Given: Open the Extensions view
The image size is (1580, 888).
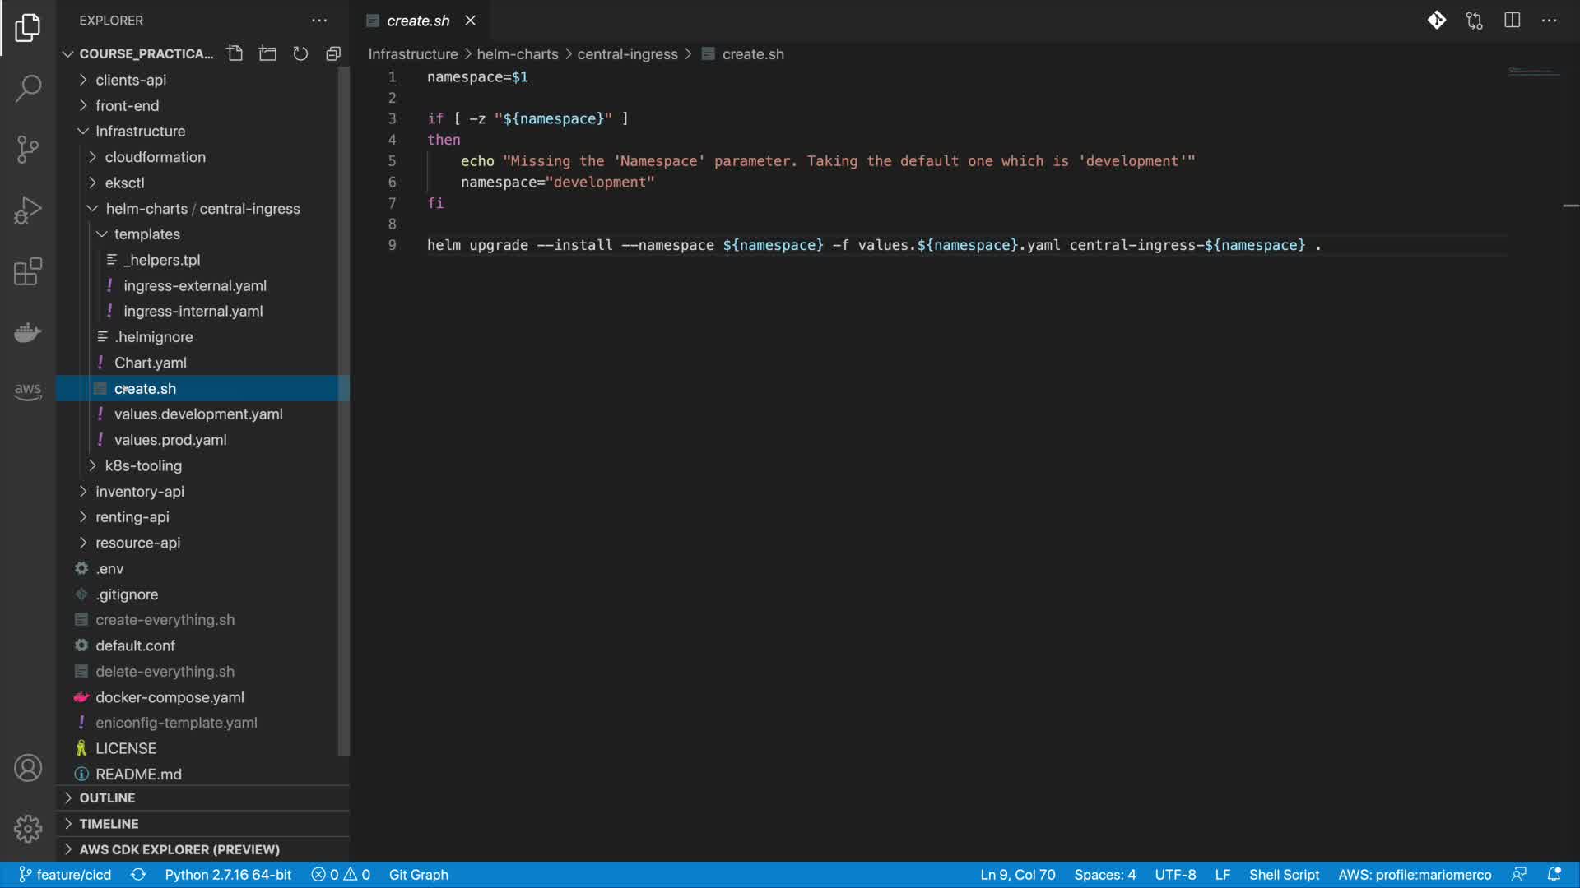Looking at the screenshot, I should tap(28, 271).
